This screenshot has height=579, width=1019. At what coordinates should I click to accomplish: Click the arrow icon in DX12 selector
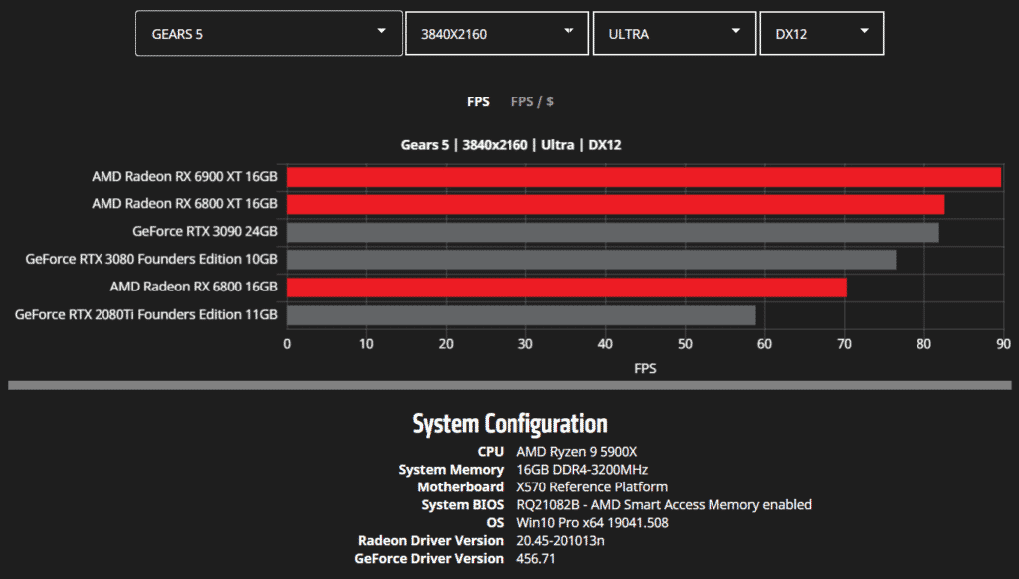click(x=864, y=31)
